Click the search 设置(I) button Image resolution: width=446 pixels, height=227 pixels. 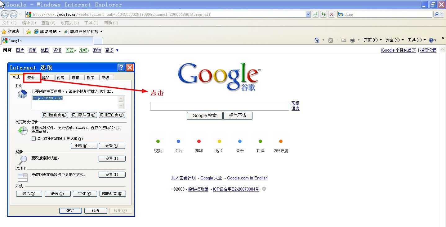click(112, 158)
